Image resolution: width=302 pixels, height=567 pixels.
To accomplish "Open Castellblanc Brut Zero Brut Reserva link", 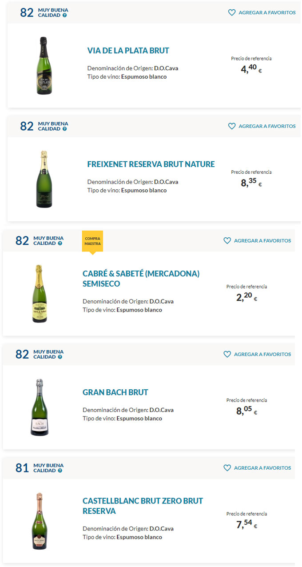I will [143, 506].
